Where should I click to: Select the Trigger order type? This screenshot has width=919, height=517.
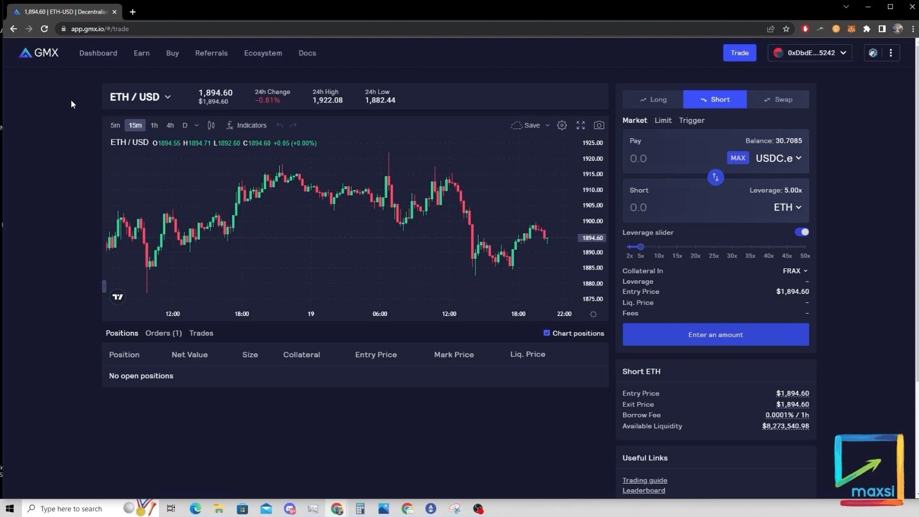point(691,120)
